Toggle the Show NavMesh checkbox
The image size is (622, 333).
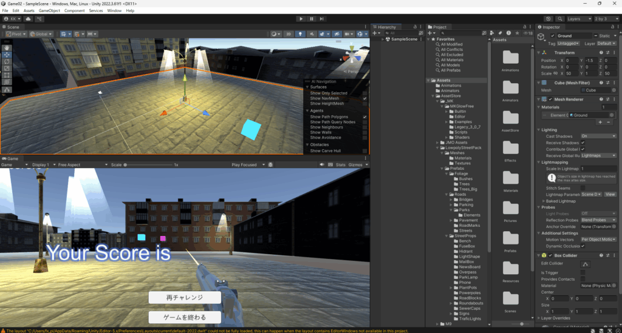click(364, 98)
